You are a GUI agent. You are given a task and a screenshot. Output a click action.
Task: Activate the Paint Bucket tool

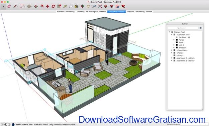(x=76, y=6)
